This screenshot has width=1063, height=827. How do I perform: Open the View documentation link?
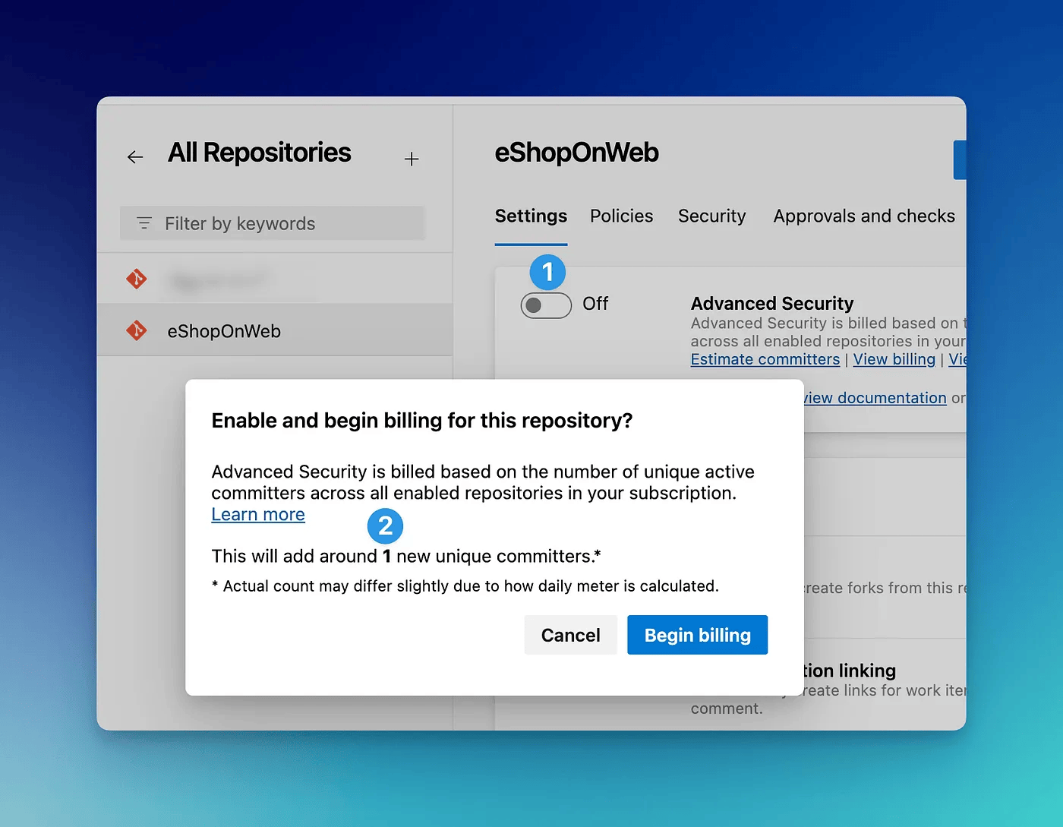(x=877, y=398)
